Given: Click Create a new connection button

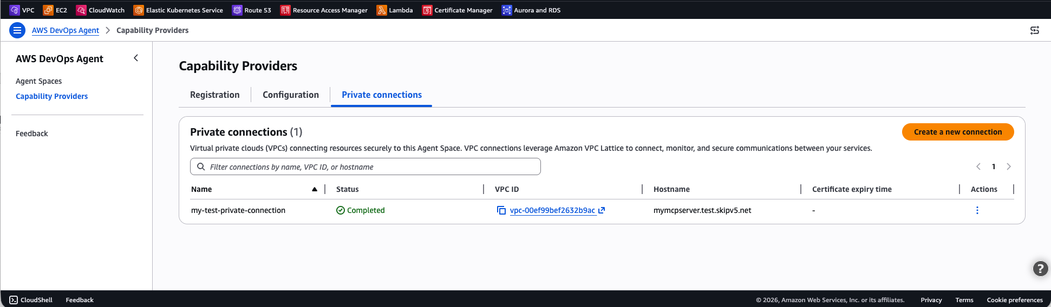Looking at the screenshot, I should [957, 132].
